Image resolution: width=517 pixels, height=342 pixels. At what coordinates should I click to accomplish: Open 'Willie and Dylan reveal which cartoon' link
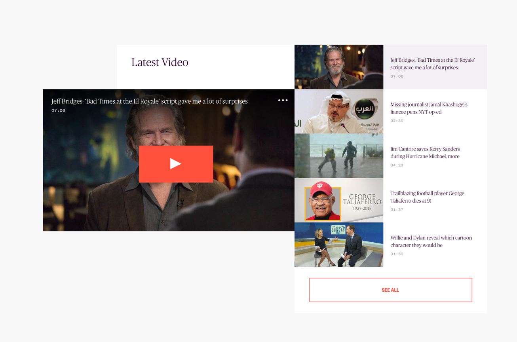(x=431, y=241)
